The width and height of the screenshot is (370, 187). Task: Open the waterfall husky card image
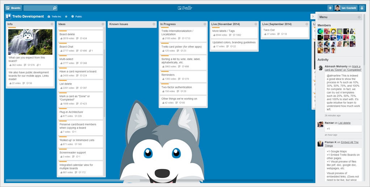click(30, 42)
